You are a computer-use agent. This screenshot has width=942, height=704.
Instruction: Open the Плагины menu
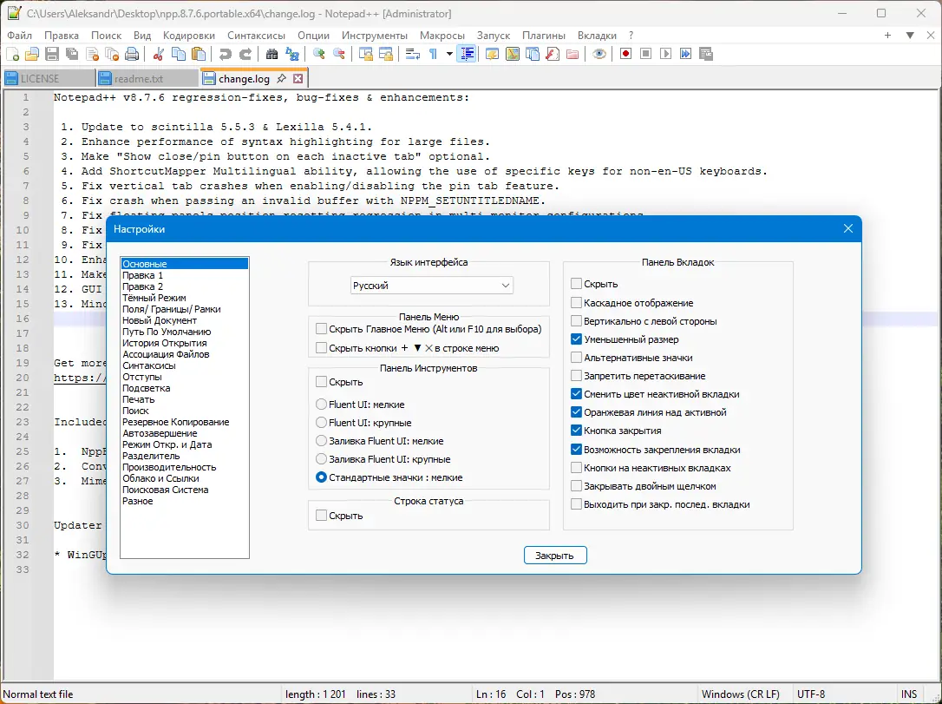tap(543, 36)
